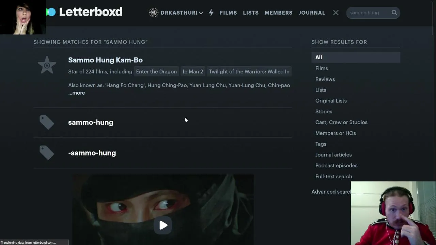The width and height of the screenshot is (436, 245).
Task: Show Members or HQs results
Action: coord(336,133)
